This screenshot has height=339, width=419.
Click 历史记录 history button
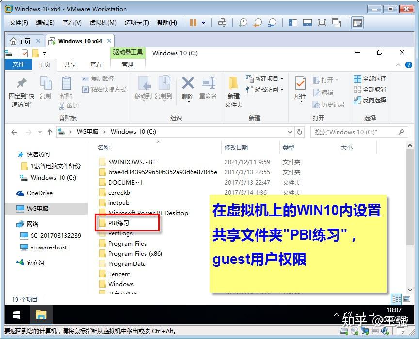[329, 105]
